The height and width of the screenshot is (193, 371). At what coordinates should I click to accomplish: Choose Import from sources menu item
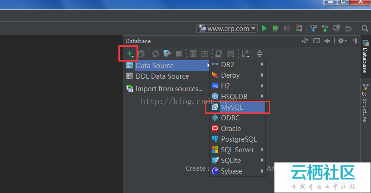pyautogui.click(x=167, y=89)
